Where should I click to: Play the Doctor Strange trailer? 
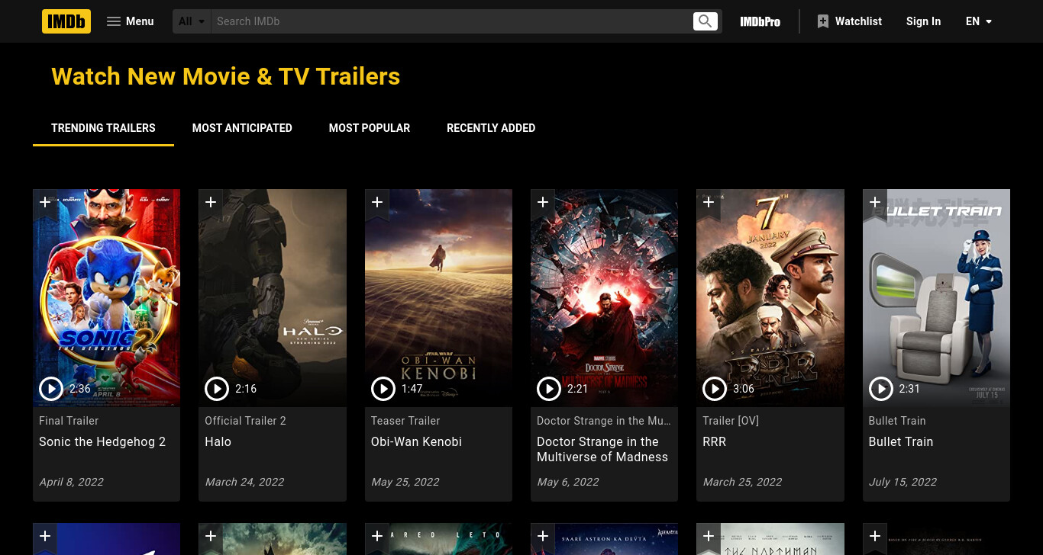[549, 389]
